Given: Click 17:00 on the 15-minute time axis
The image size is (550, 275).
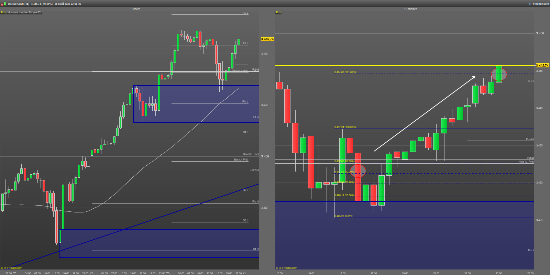Looking at the screenshot, I should coord(342,273).
